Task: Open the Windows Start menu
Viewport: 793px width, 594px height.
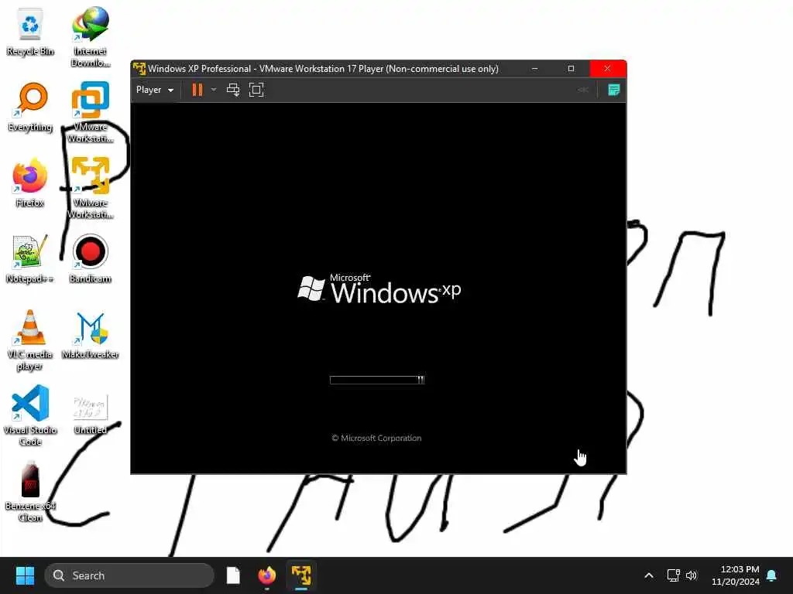Action: click(25, 575)
